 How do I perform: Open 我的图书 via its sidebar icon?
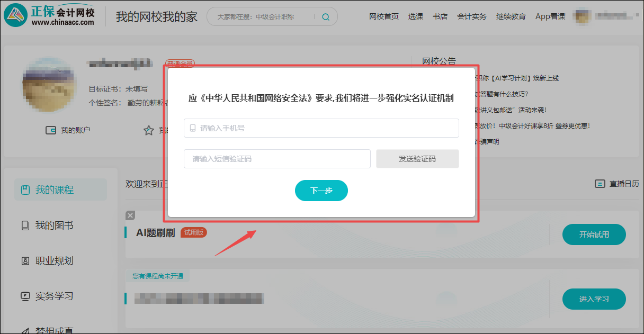pos(25,225)
